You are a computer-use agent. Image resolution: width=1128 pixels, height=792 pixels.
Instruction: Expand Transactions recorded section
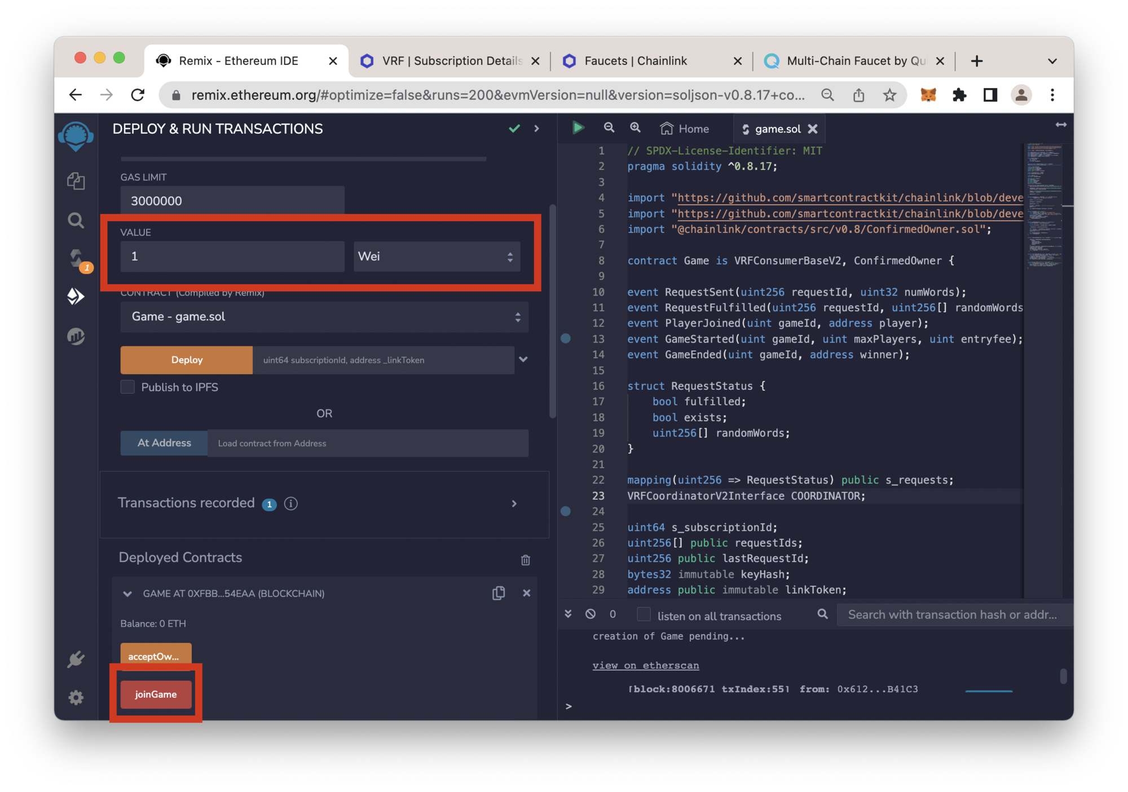pos(514,503)
